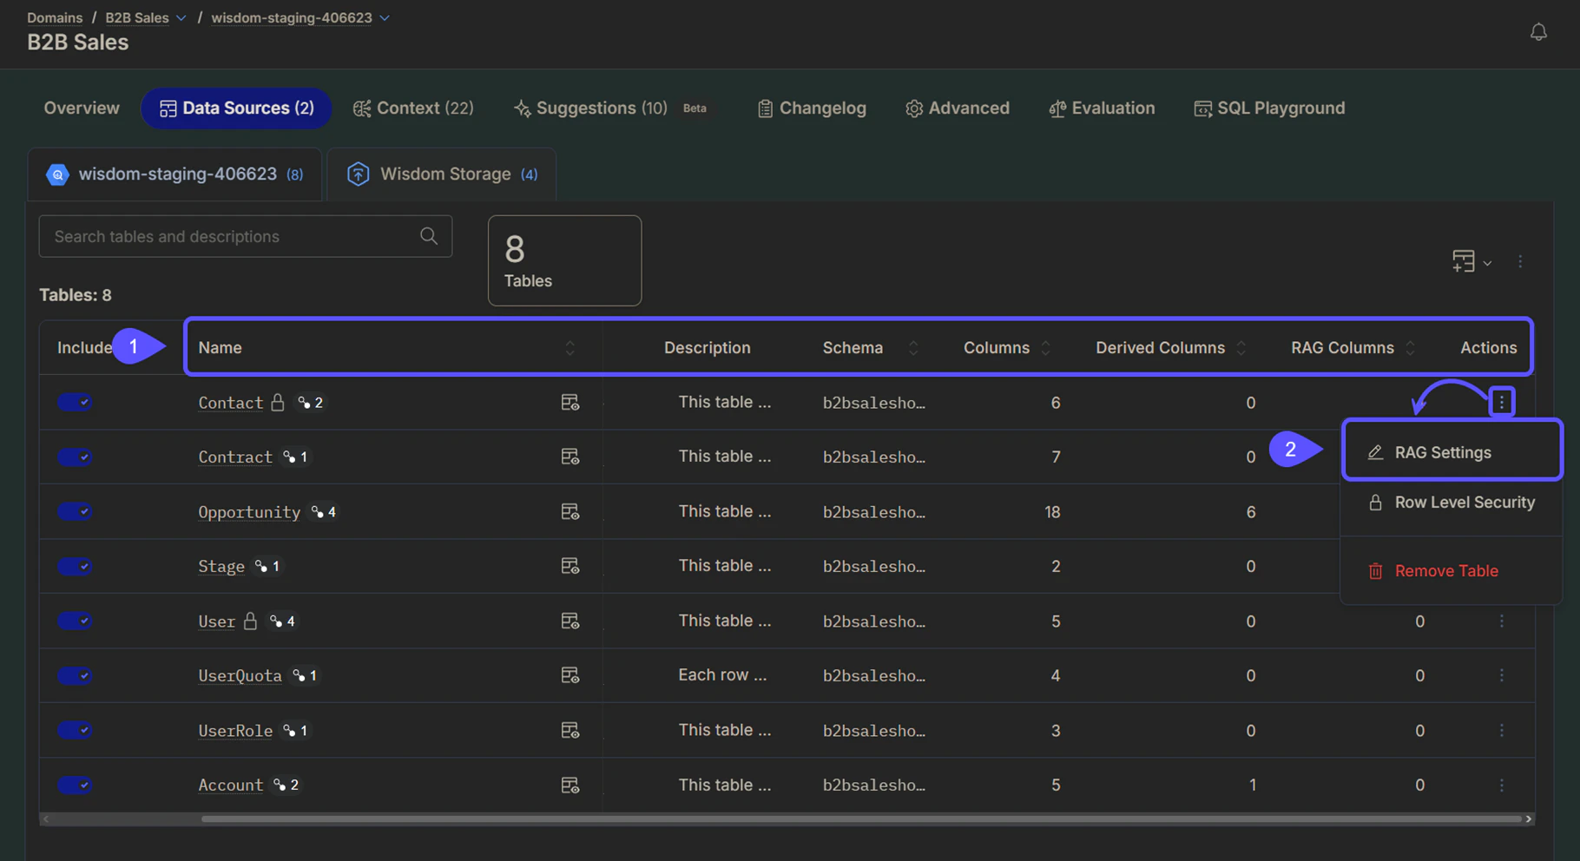Focus the search tables and descriptions field
The height and width of the screenshot is (861, 1580).
click(x=245, y=236)
